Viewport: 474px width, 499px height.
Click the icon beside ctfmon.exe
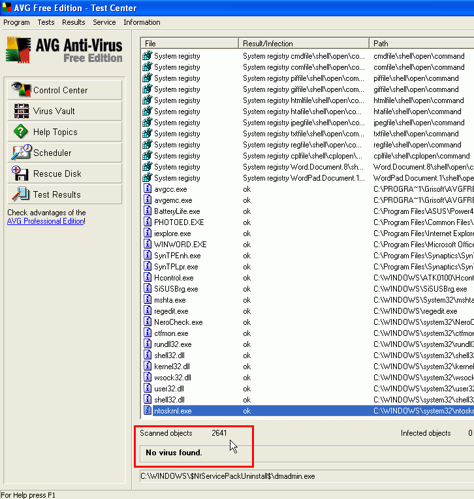pyautogui.click(x=147, y=333)
